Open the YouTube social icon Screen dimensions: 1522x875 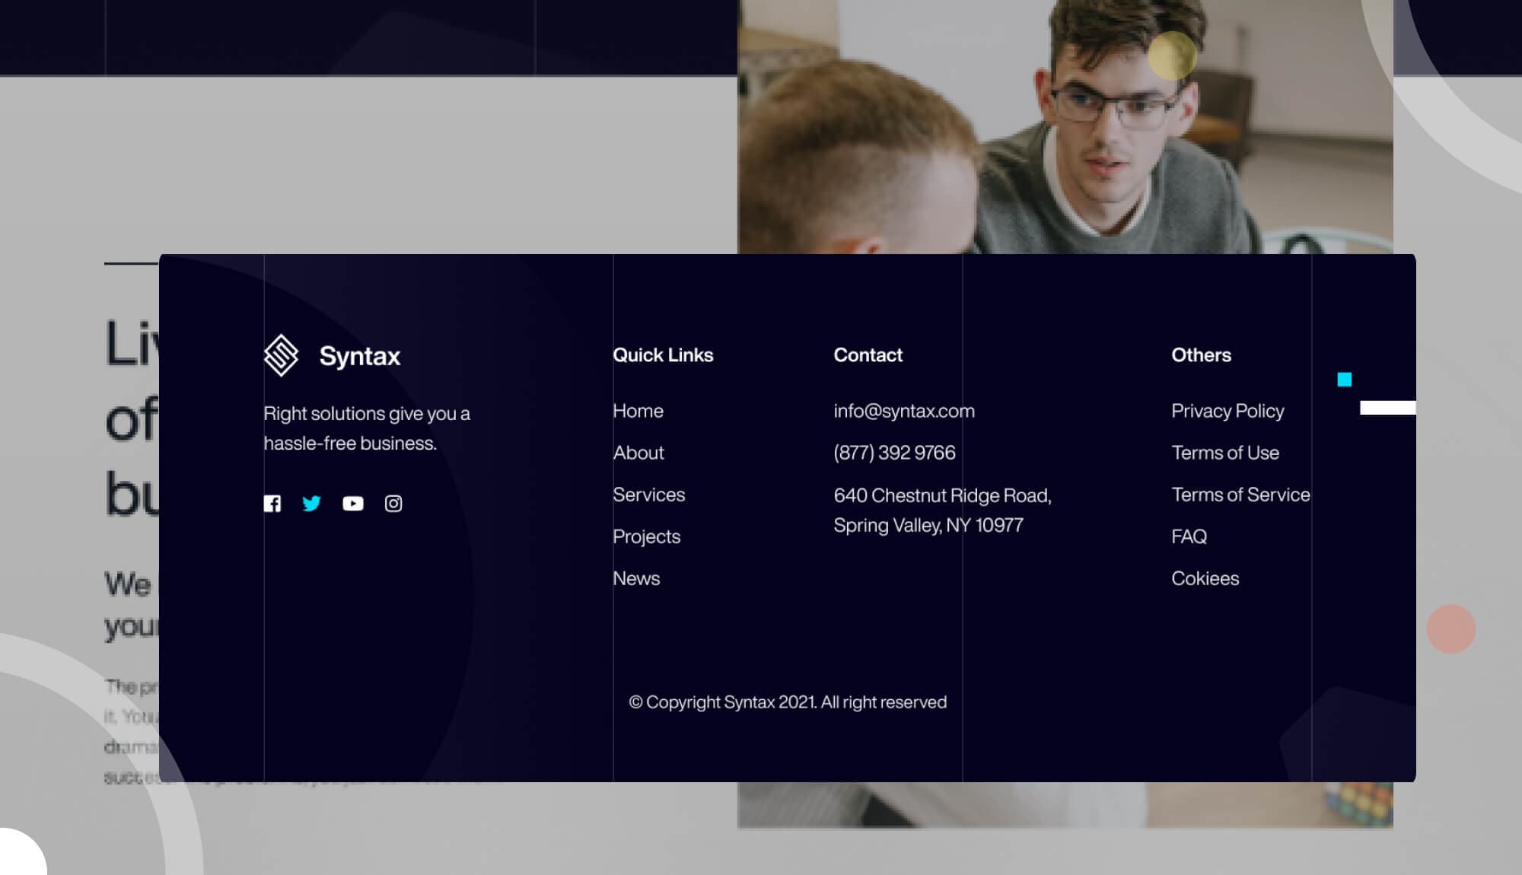353,504
